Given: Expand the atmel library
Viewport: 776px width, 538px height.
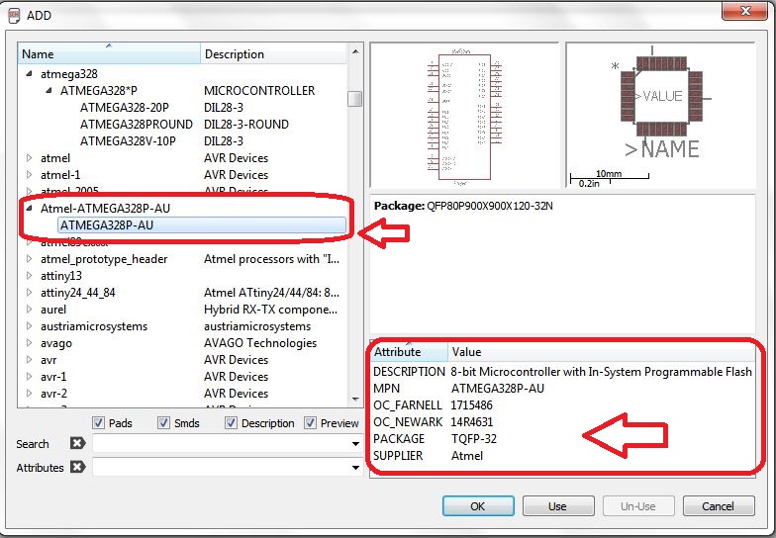Looking at the screenshot, I should point(30,158).
